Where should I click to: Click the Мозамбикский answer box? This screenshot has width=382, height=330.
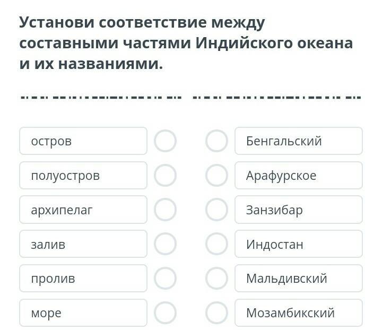[x=298, y=313]
